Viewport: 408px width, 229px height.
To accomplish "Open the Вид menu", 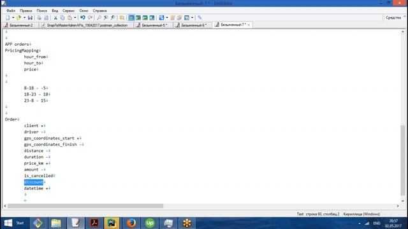I will [55, 11].
